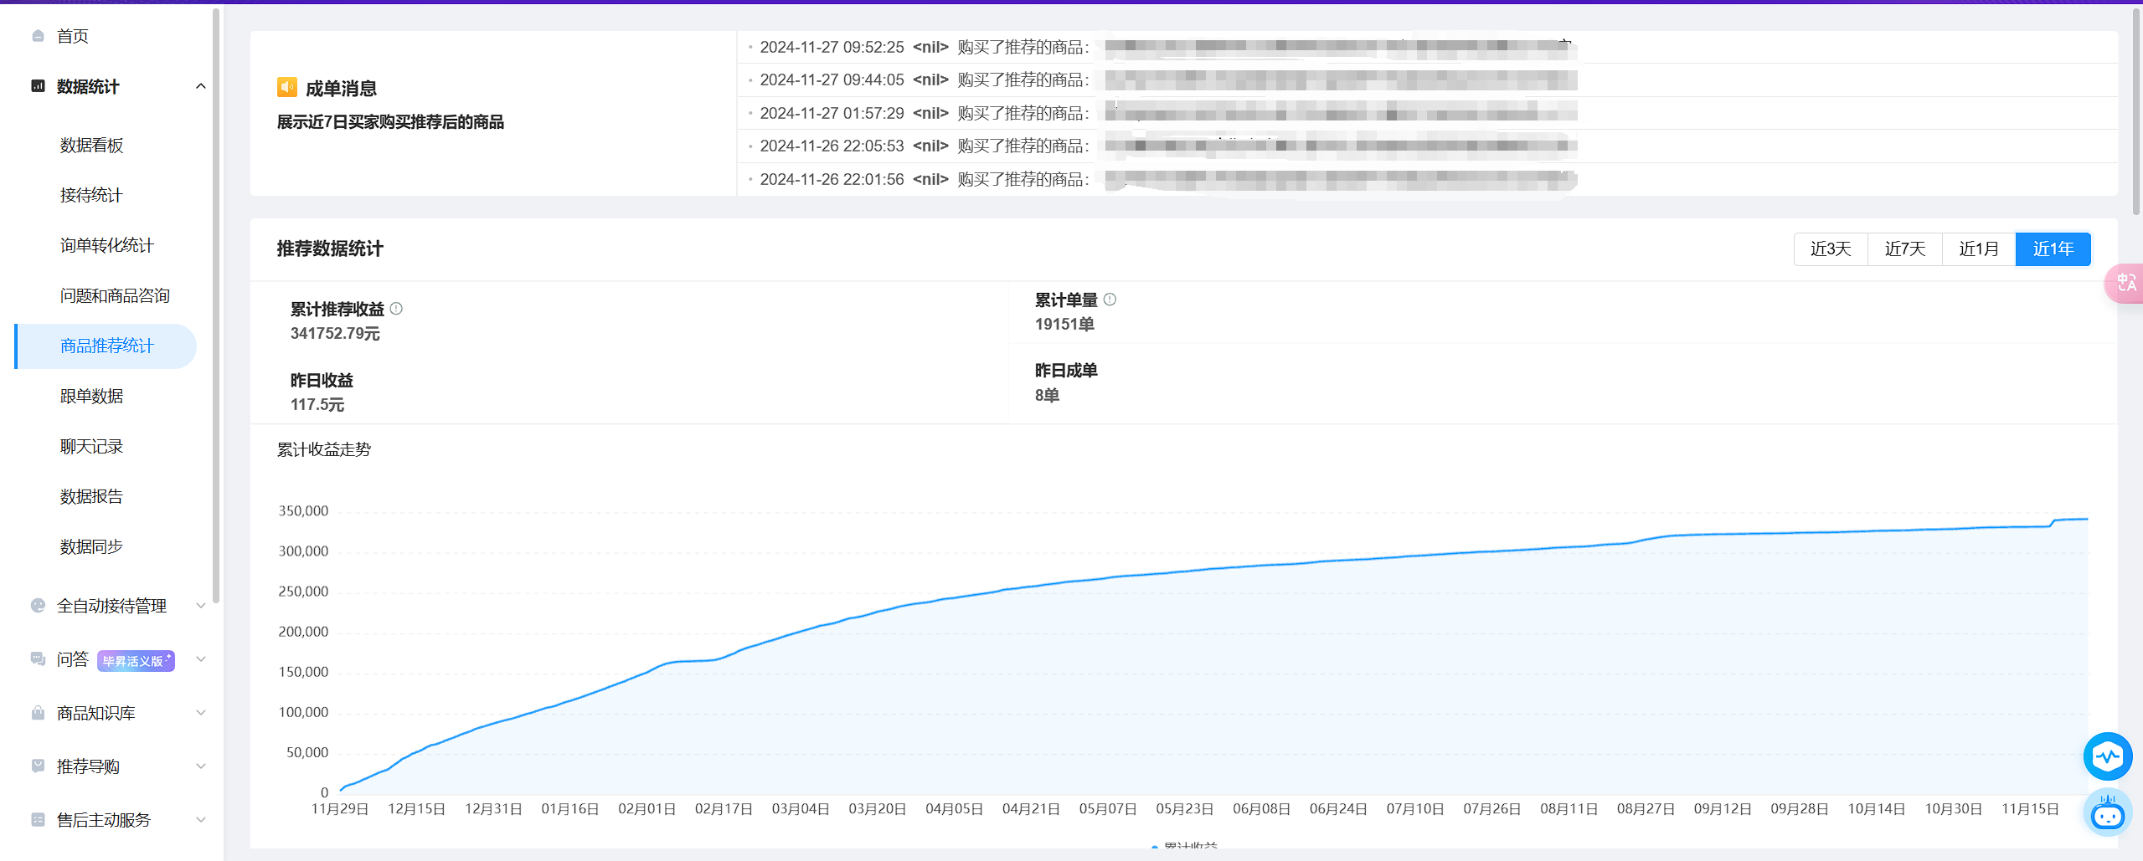This screenshot has width=2143, height=861.
Task: Expand the 问答 menu chevron
Action: (200, 659)
